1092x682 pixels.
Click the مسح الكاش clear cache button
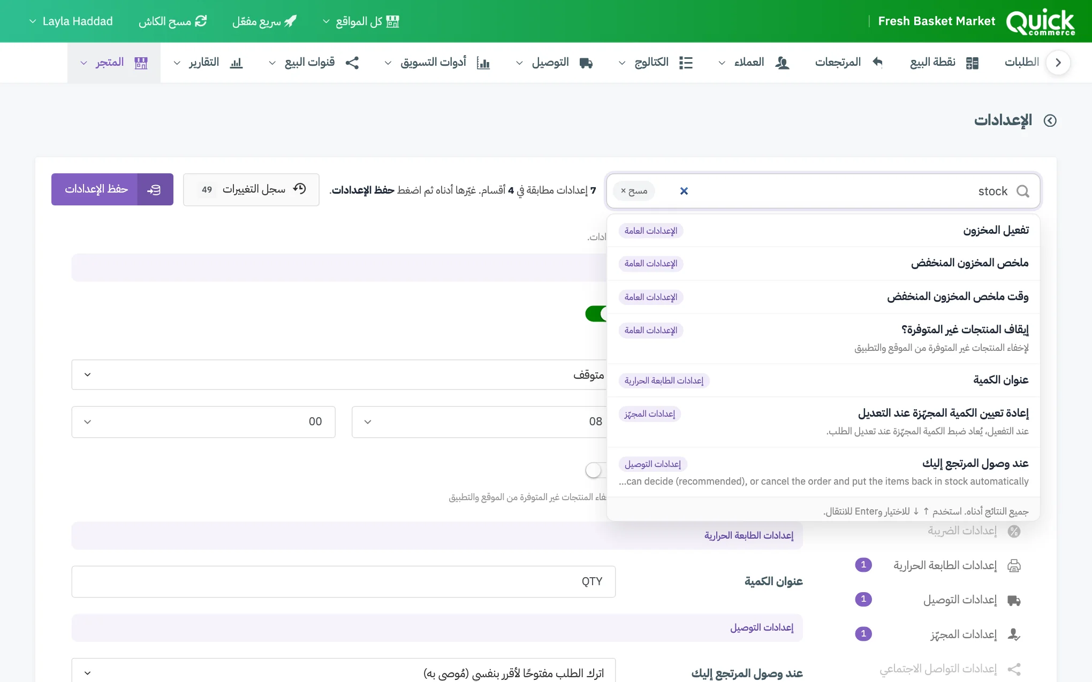[x=172, y=21]
